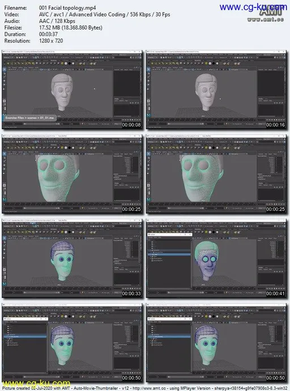Screen dimensions: 290x391
Task: Click the http://www.amt.cc footer link text
Action: click(148, 388)
